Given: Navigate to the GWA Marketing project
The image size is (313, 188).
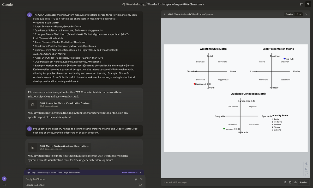Looking at the screenshot, I should (134, 4).
